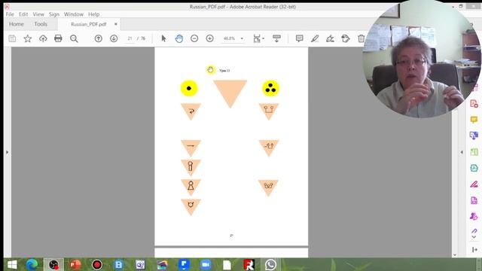Switch to the Home tab

coord(17,24)
